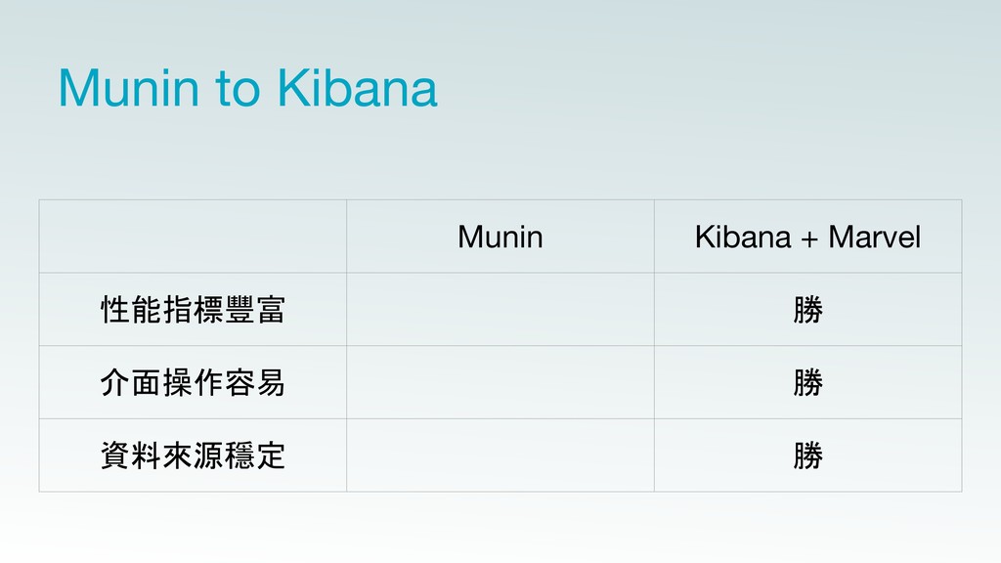This screenshot has width=1001, height=563.
Task: Click the word 'to' in slide title
Action: click(x=238, y=89)
